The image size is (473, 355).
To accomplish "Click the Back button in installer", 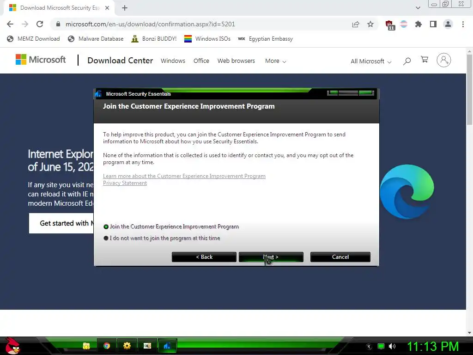I will click(204, 257).
